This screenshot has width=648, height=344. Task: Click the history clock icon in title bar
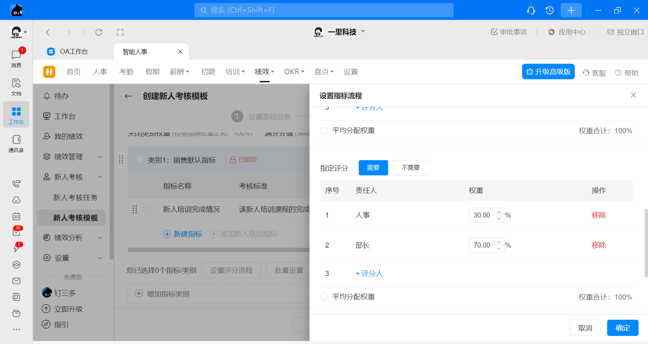click(x=549, y=10)
